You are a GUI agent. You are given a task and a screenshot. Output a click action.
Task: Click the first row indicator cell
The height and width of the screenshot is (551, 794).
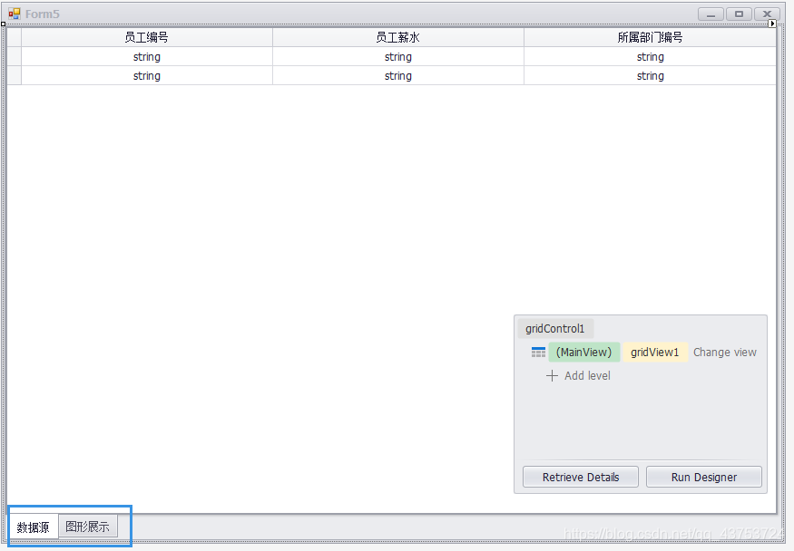15,56
